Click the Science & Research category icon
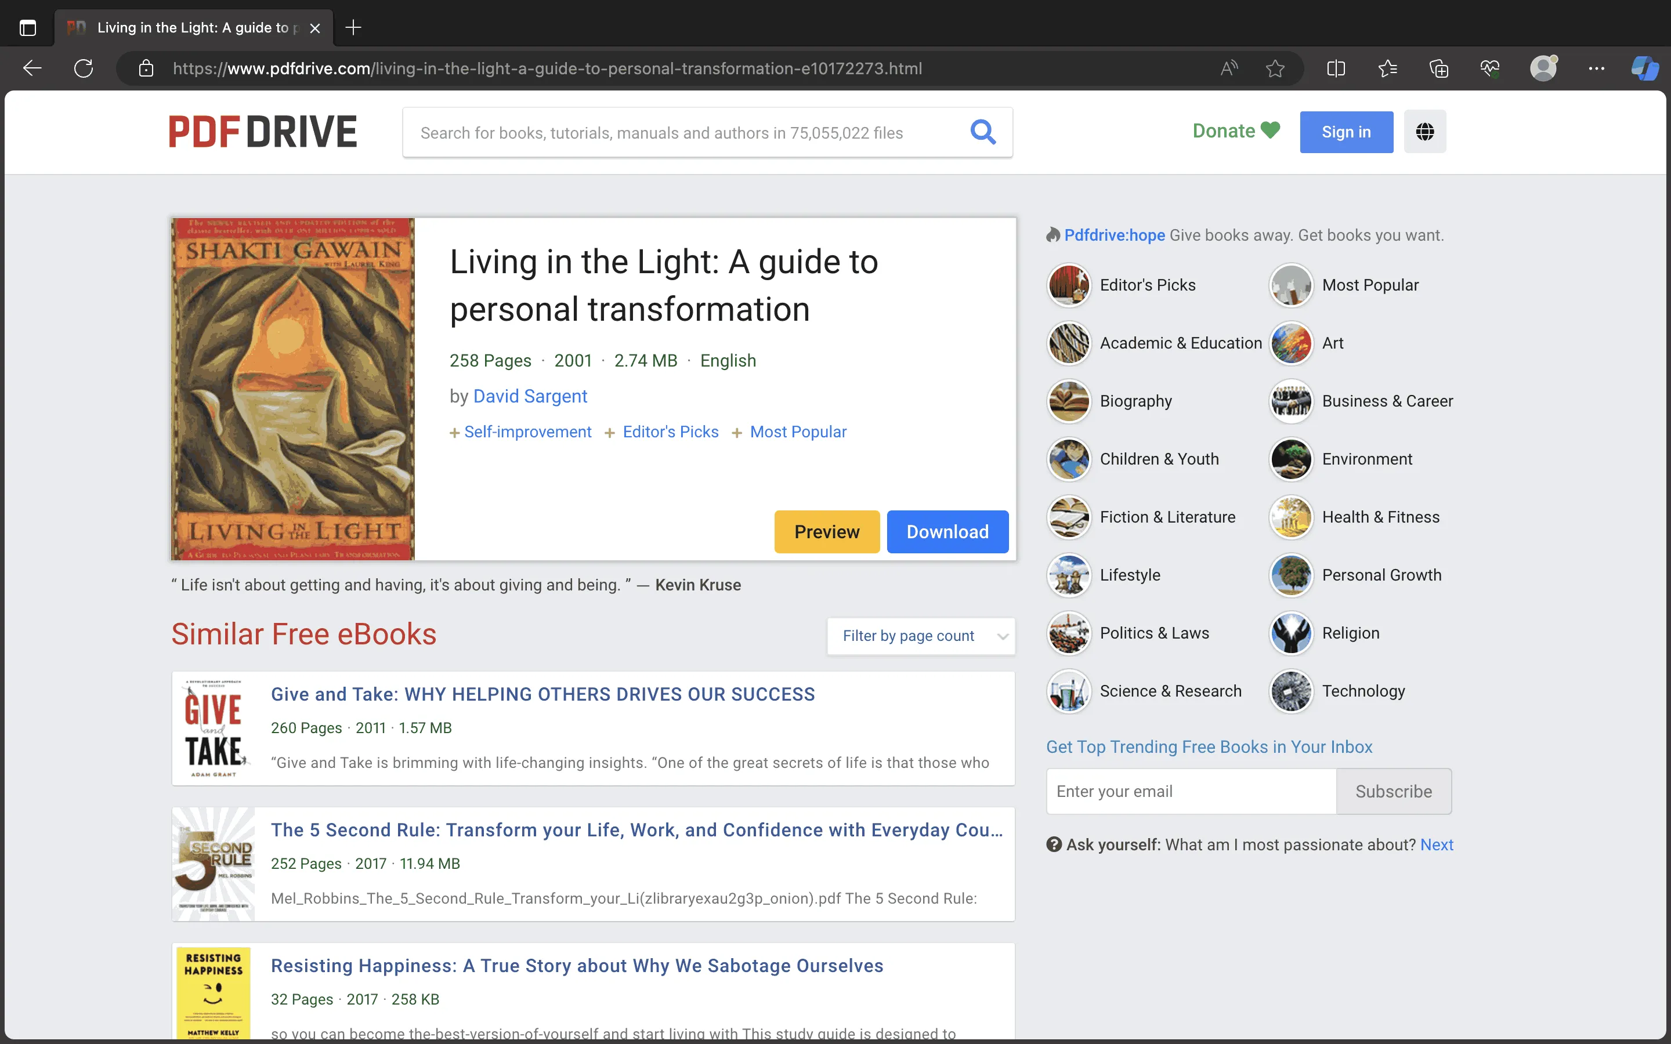The width and height of the screenshot is (1671, 1044). click(x=1068, y=690)
